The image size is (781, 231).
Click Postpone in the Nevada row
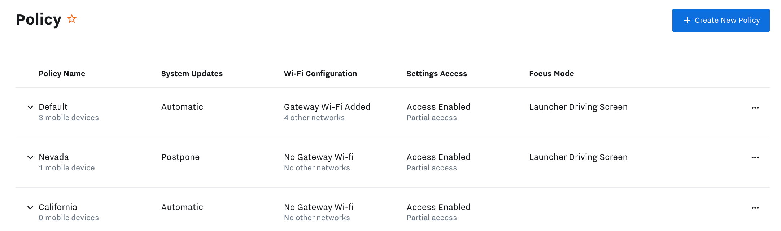point(180,157)
